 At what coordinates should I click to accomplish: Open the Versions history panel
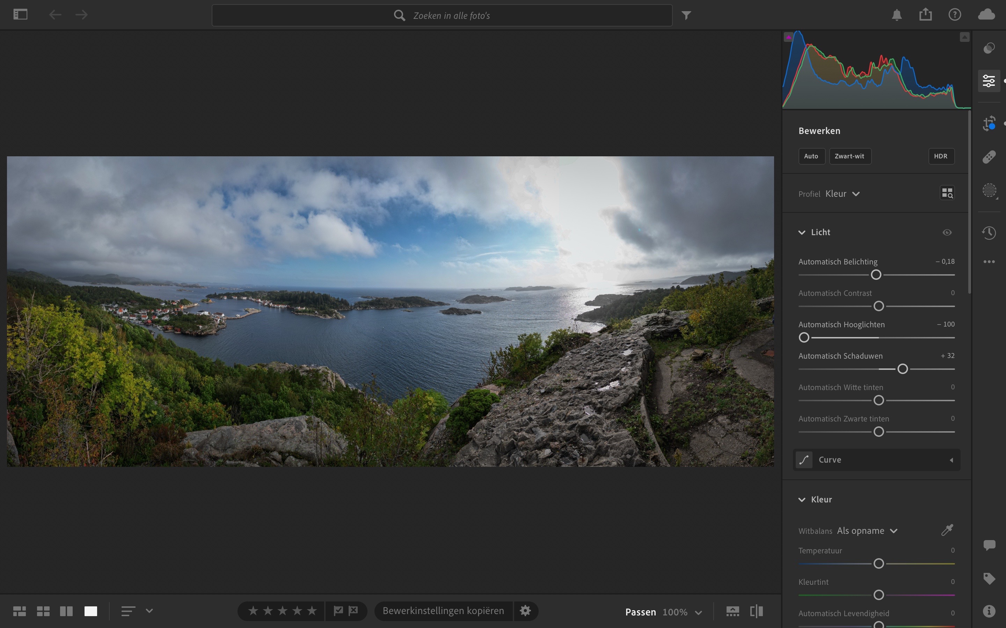click(x=989, y=233)
